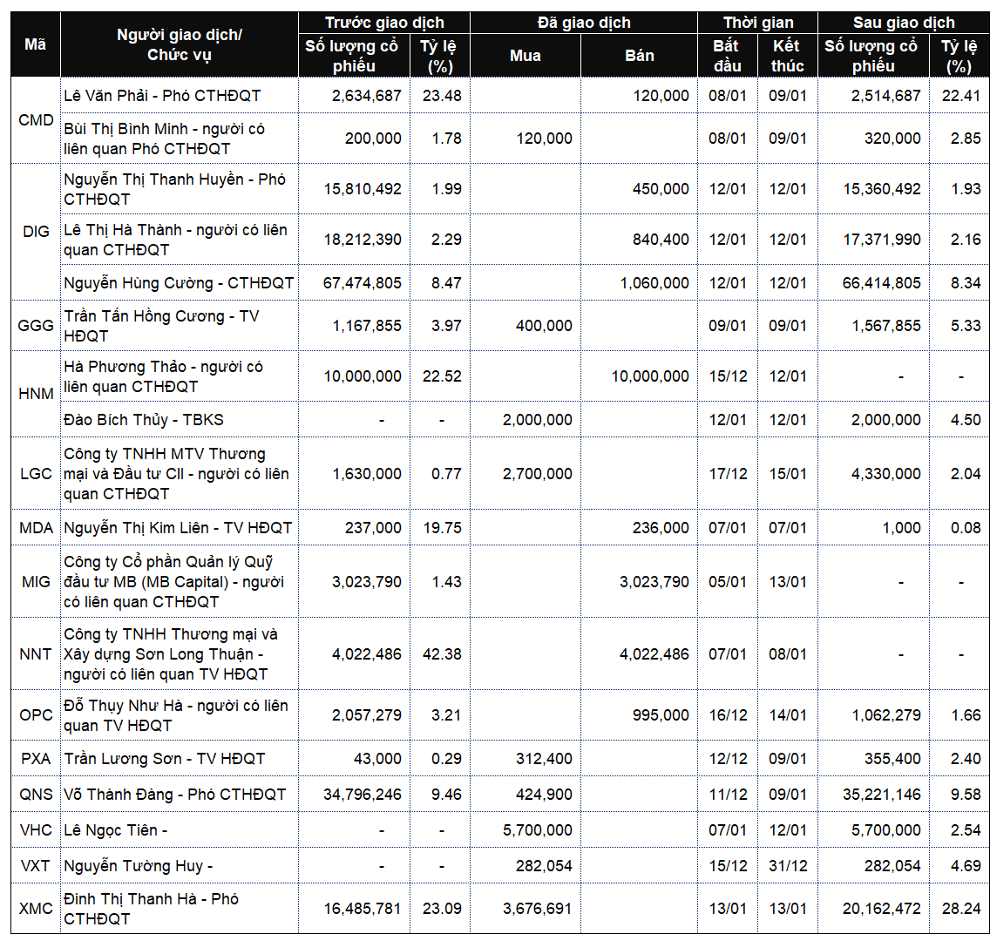Select the XMC stock code cell
Image resolution: width=990 pixels, height=934 pixels.
36,909
